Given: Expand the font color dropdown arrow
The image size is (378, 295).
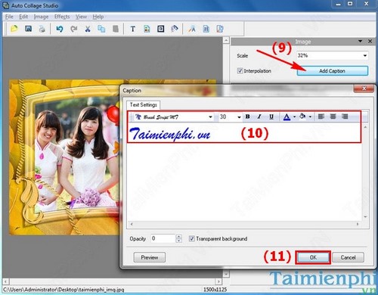Looking at the screenshot, I should (x=294, y=116).
